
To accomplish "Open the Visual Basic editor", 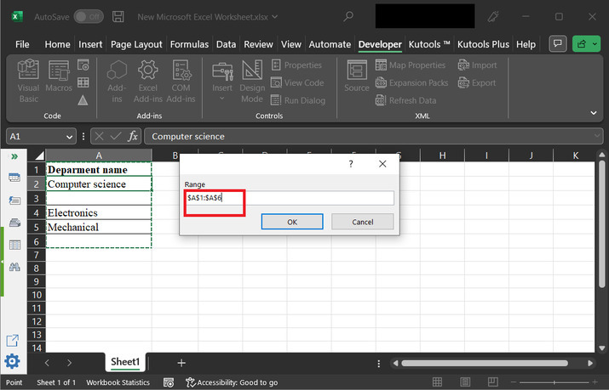I will coord(28,82).
